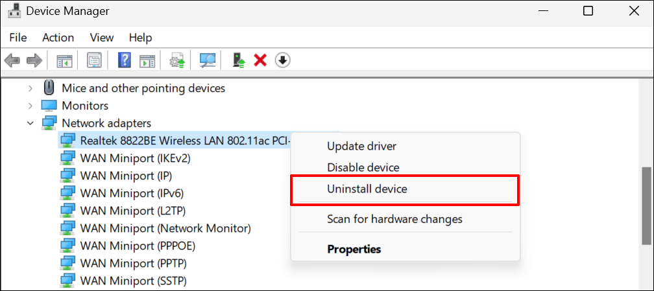This screenshot has width=654, height=291.
Task: Open Properties from the context menu
Action: (x=354, y=249)
